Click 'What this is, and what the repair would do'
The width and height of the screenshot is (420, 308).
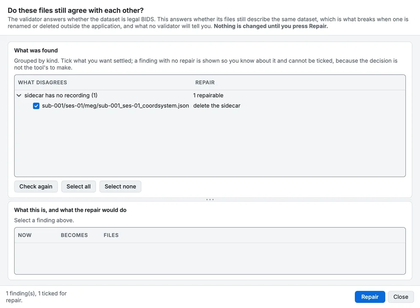click(70, 210)
